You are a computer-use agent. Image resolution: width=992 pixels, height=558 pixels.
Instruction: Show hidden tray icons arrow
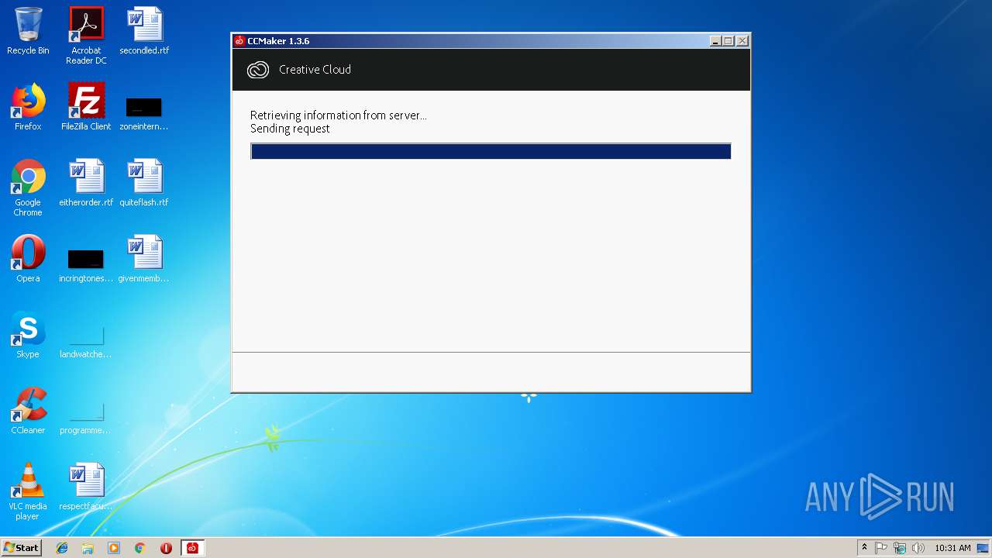[865, 548]
